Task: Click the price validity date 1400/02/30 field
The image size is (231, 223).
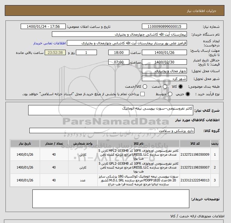Action: point(164,62)
